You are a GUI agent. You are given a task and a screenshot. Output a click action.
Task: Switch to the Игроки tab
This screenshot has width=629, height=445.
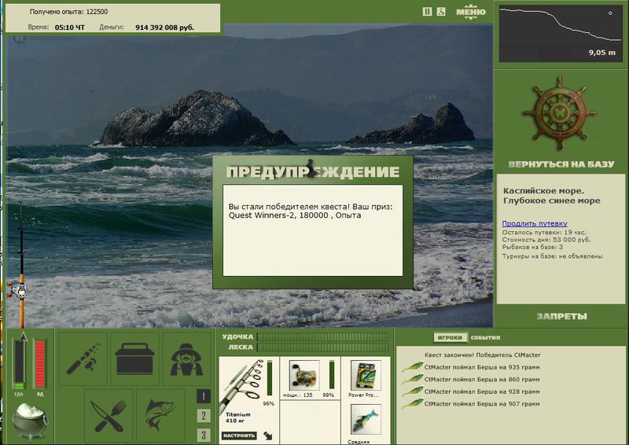(x=450, y=337)
